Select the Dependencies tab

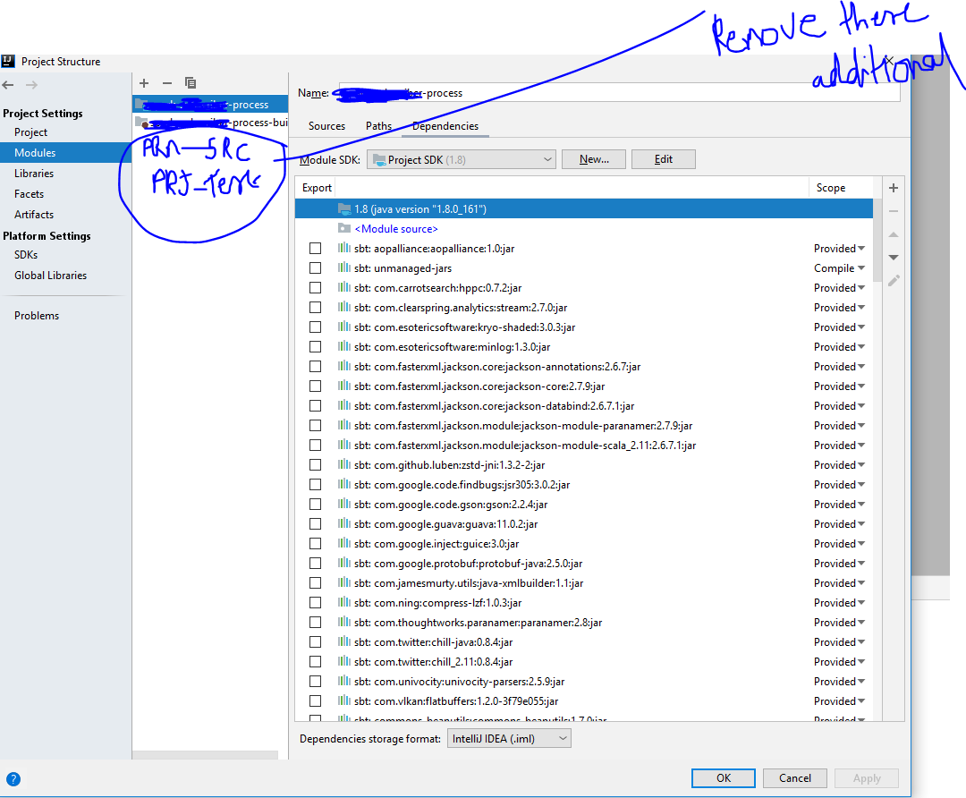[x=445, y=126]
